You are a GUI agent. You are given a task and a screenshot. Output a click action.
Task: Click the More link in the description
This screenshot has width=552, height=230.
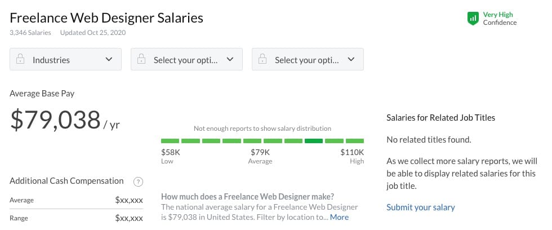[339, 217]
